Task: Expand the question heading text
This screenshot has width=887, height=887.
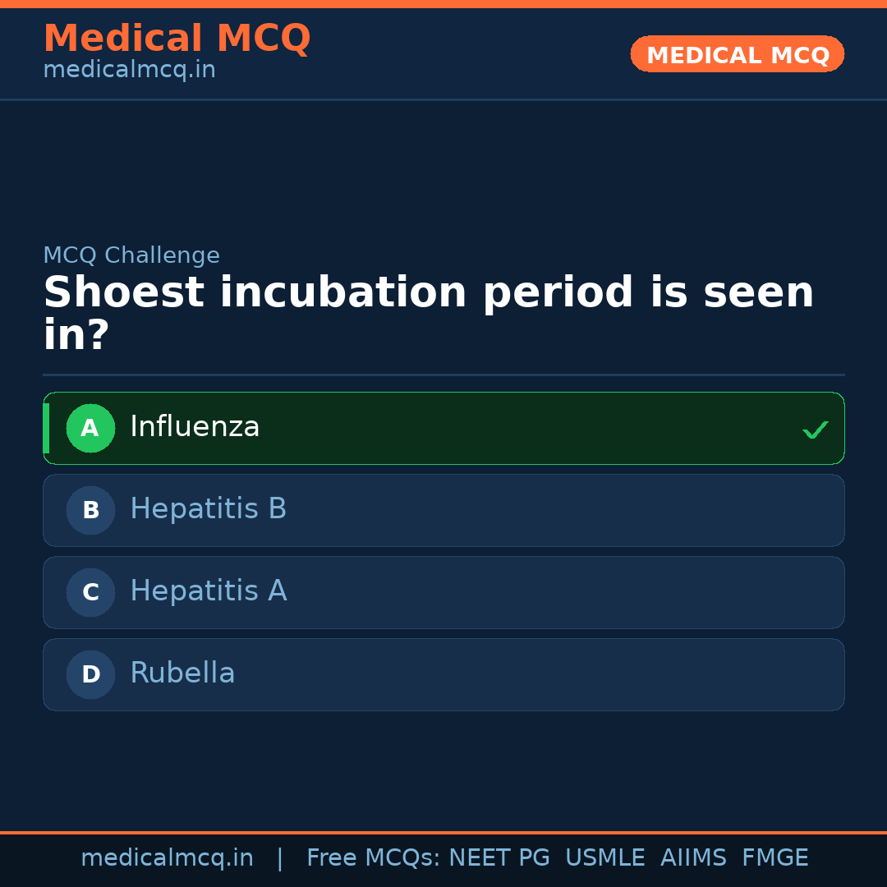Action: point(427,312)
